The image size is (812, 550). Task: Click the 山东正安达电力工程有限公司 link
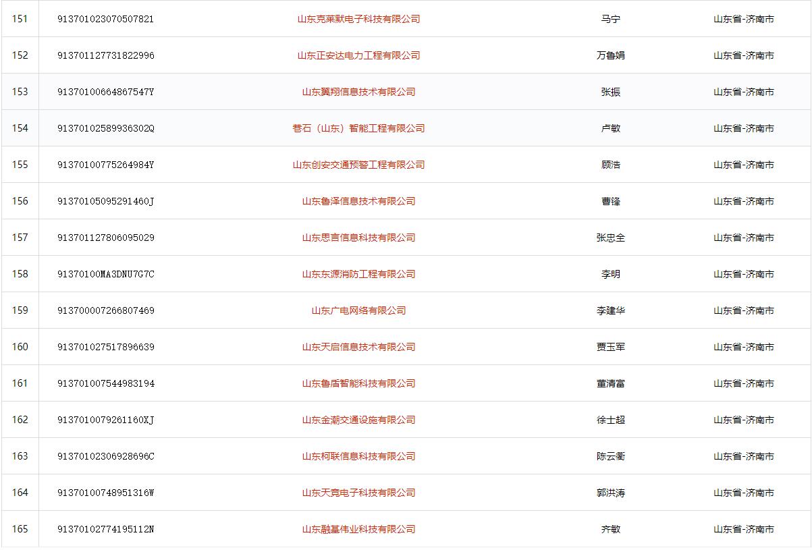pyautogui.click(x=358, y=55)
